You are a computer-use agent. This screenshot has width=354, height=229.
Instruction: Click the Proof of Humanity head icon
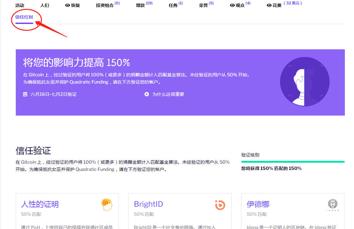107,205
